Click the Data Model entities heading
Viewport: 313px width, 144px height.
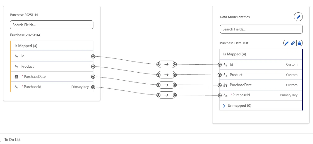click(235, 17)
